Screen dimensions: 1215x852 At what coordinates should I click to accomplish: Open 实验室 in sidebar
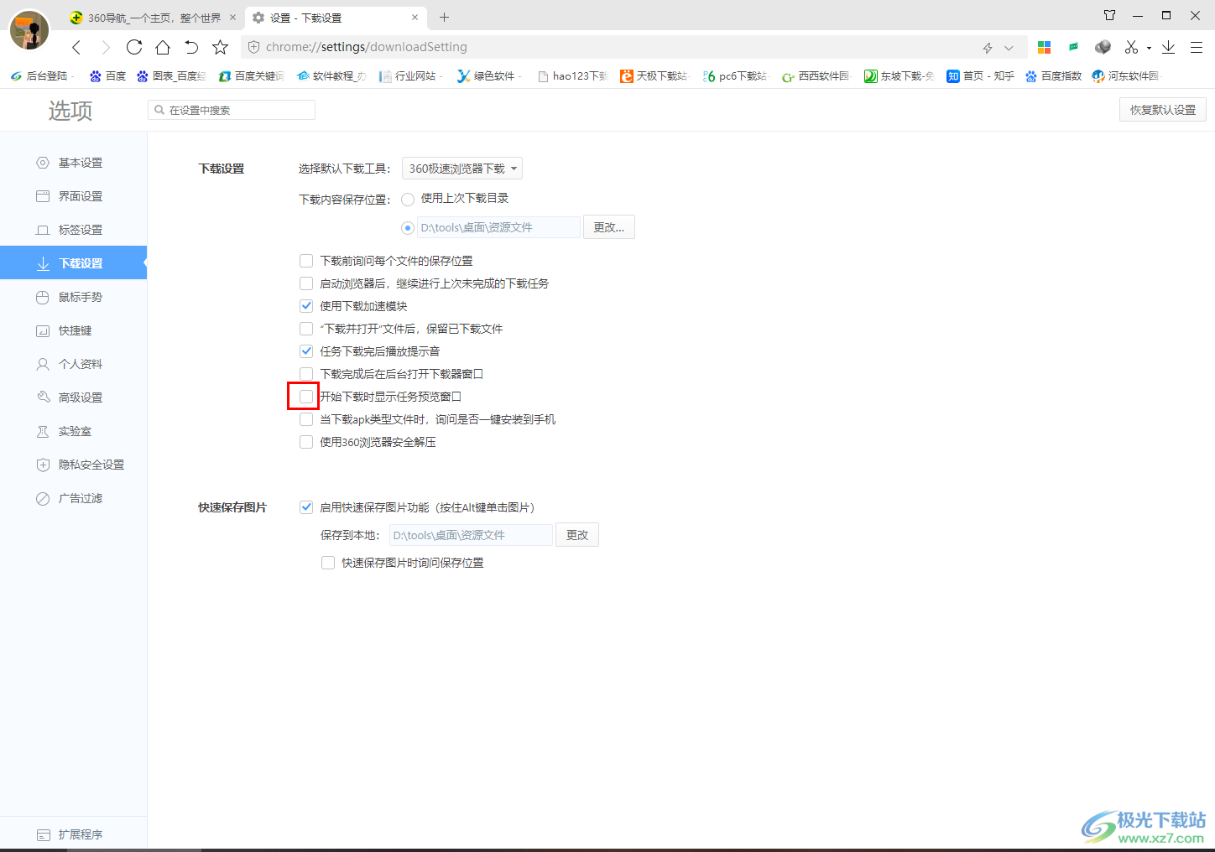(x=73, y=431)
